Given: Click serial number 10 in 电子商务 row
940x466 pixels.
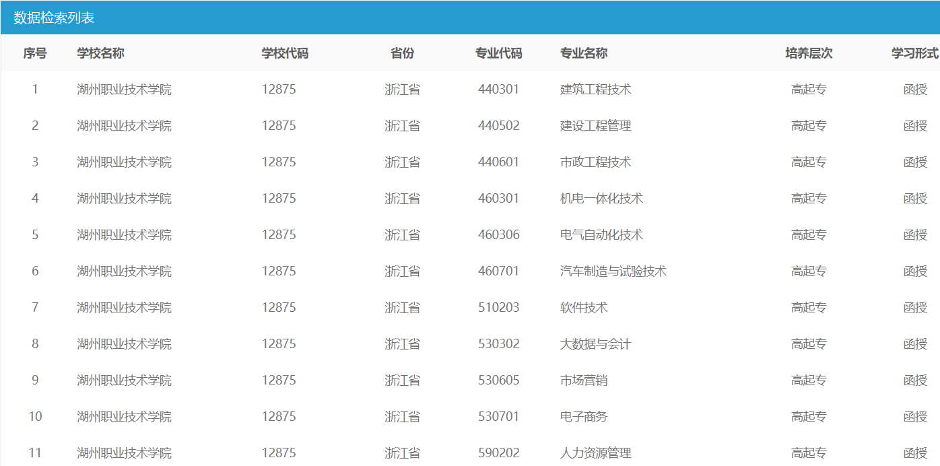Looking at the screenshot, I should [x=35, y=417].
